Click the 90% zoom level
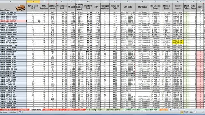 191,112
